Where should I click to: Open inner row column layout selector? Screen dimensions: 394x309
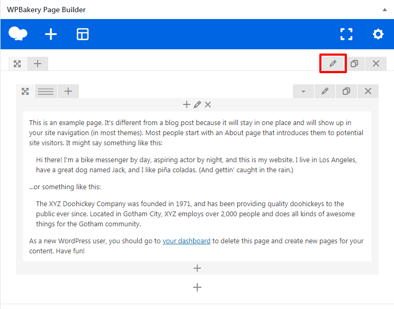(46, 91)
